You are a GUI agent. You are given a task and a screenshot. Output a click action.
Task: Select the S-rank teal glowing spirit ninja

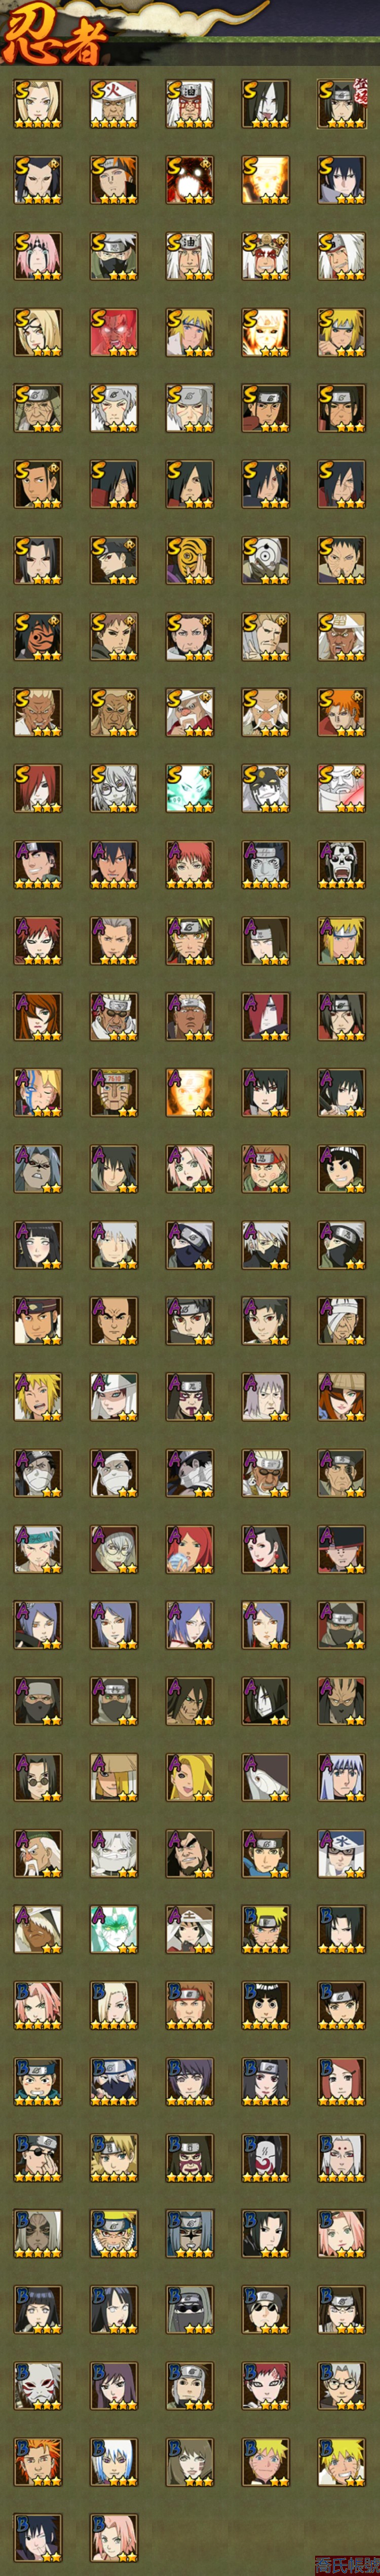point(190,788)
